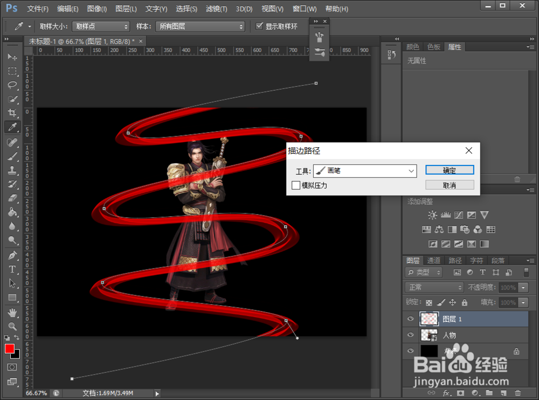
Task: Add Color Balance adjustment
Action: coord(439,230)
